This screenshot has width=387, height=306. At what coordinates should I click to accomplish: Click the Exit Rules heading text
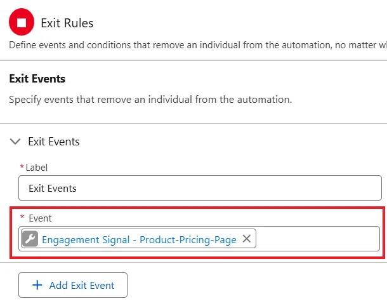click(67, 23)
